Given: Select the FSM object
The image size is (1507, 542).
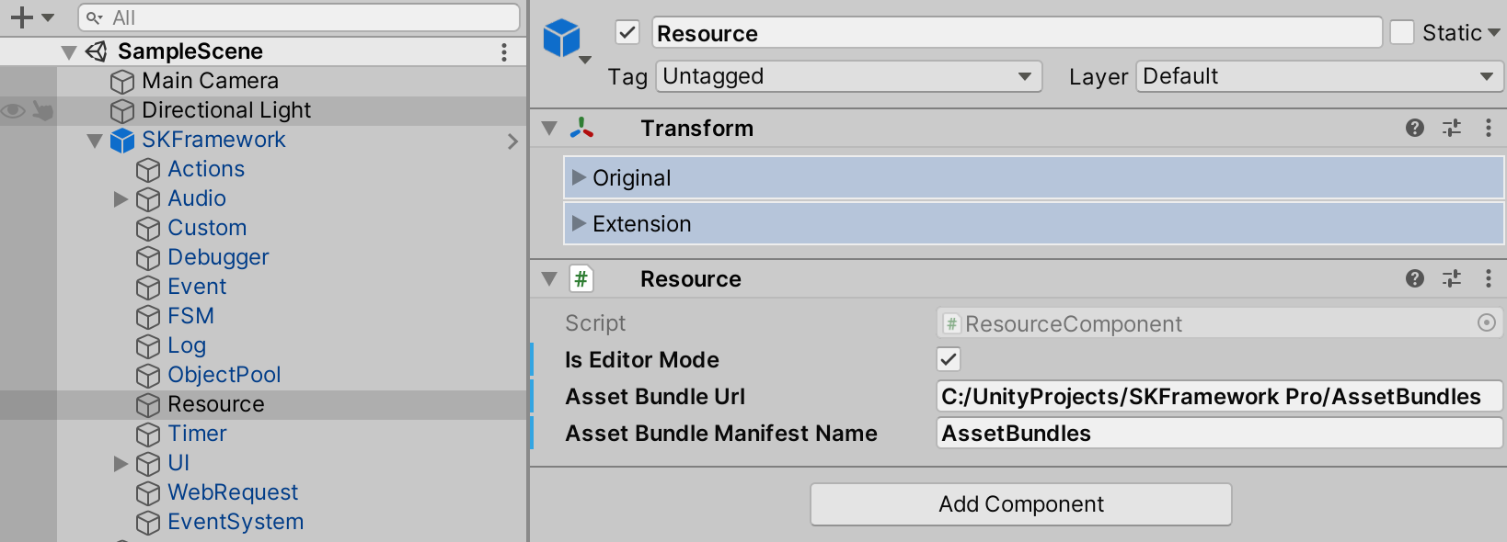Looking at the screenshot, I should (x=190, y=316).
